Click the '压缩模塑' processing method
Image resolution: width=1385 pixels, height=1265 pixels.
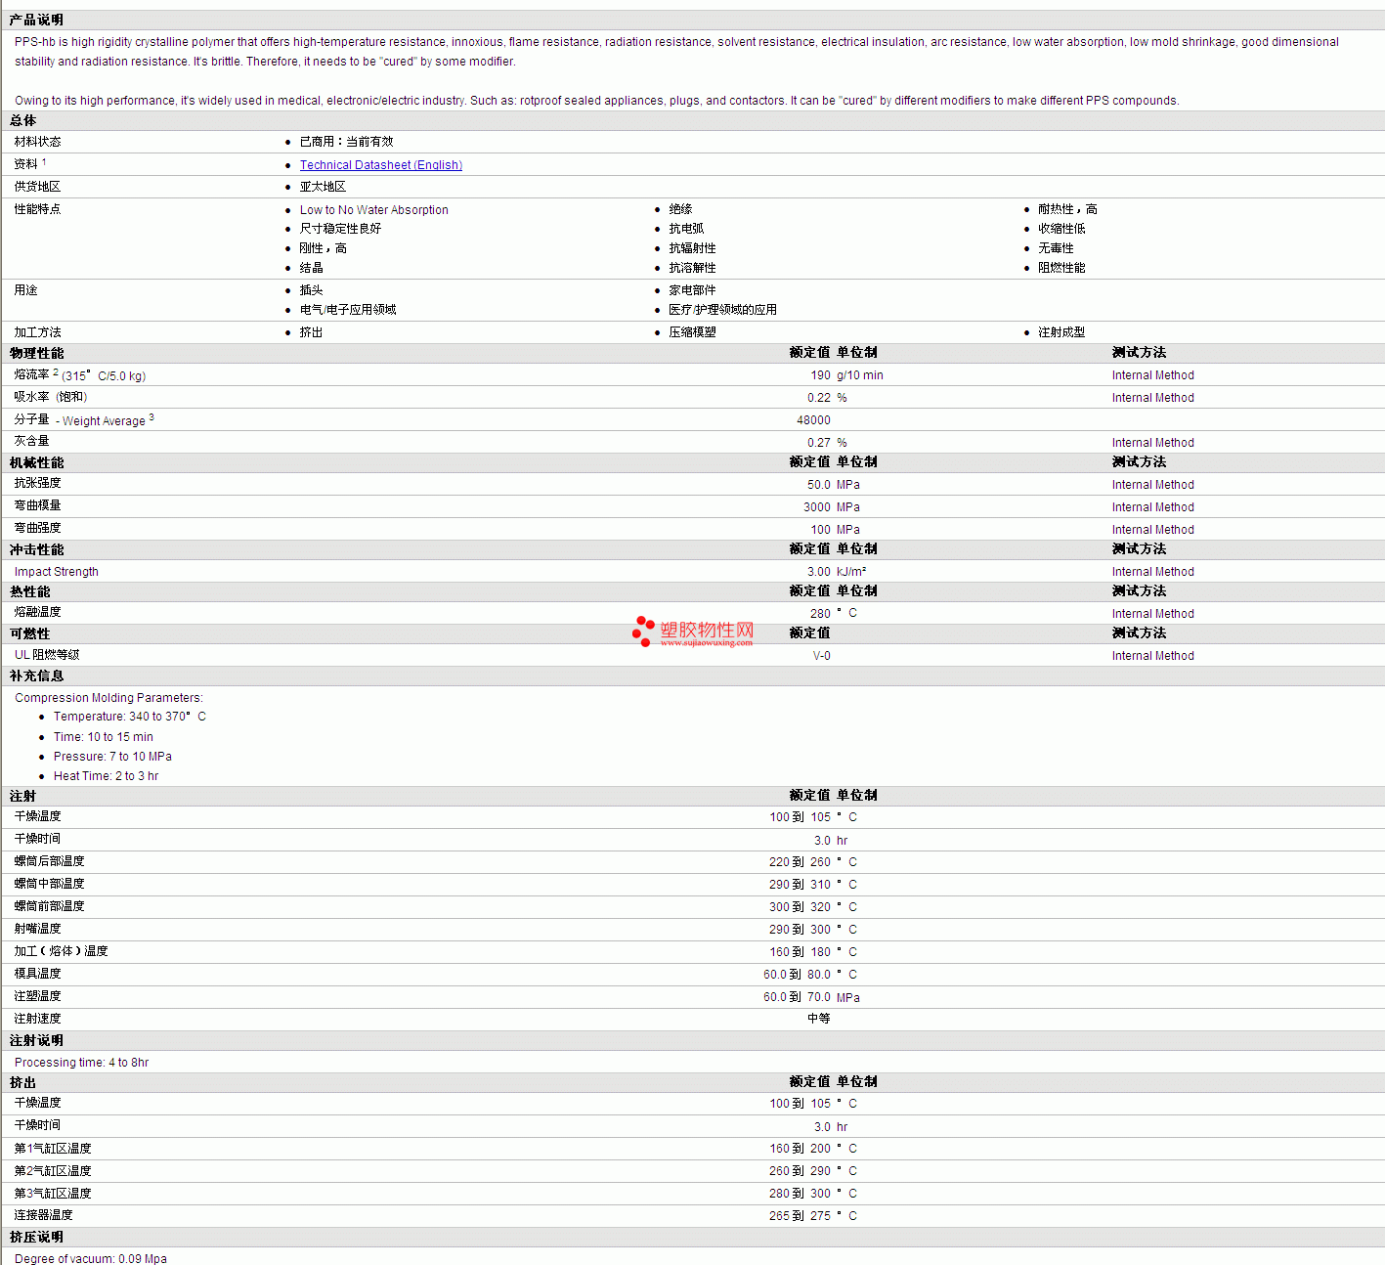(x=692, y=332)
